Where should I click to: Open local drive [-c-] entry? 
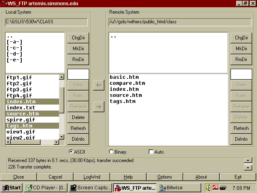pos(14,48)
